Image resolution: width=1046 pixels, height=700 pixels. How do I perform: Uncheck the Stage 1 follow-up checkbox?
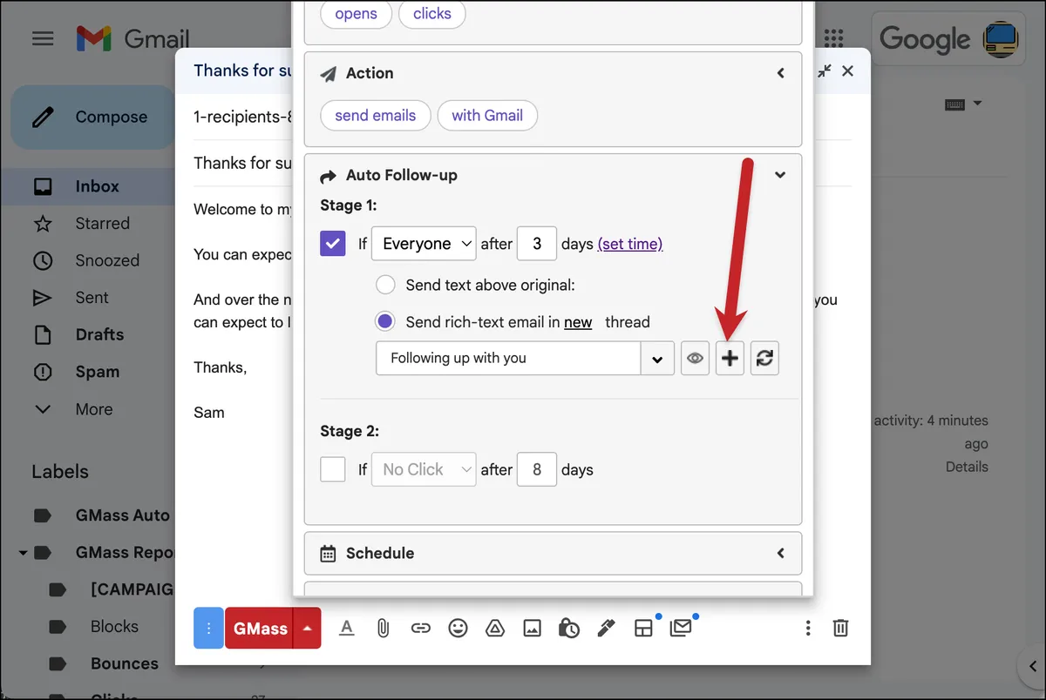click(x=333, y=244)
